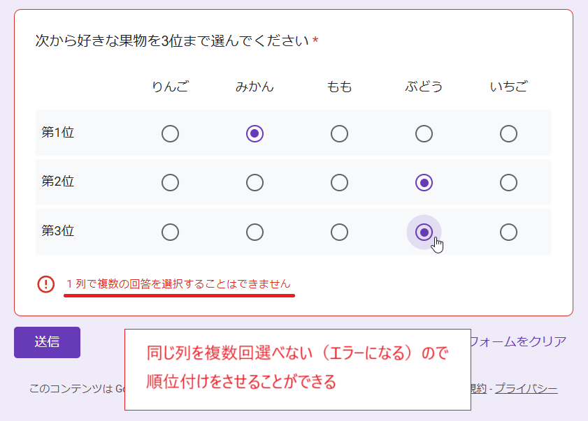The image size is (588, 421).
Task: Click highlighted ぶどう radio in 第3位
Action: coord(424,232)
